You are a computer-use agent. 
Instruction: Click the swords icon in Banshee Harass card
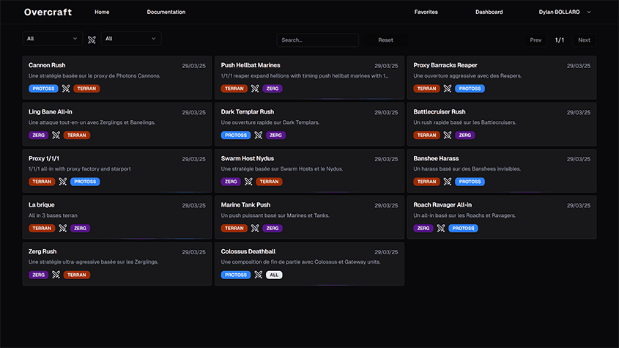(x=447, y=182)
